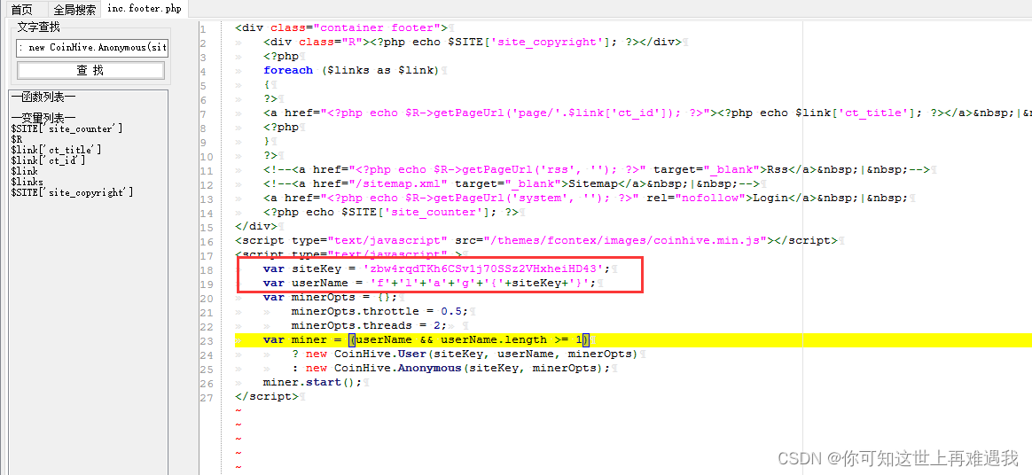Select variable $link in variable list
1032x475 pixels.
coord(24,171)
